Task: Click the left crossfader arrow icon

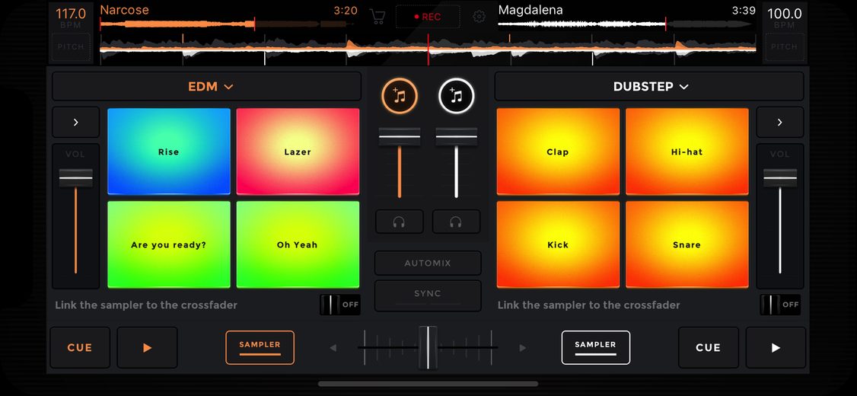Action: (x=333, y=348)
